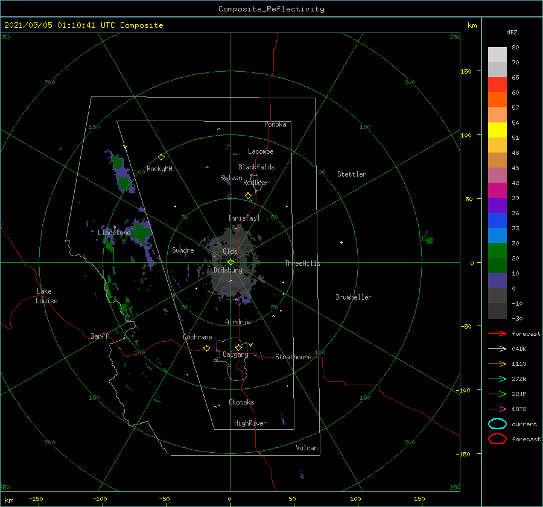Click the Okotoks label
This screenshot has height=507, width=543.
click(241, 402)
